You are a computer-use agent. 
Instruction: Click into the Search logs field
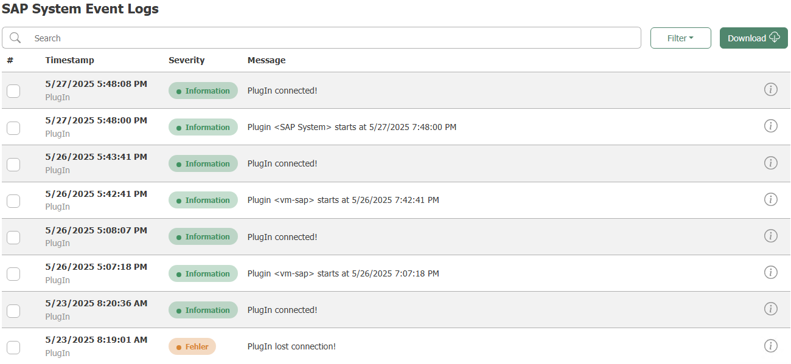pos(335,38)
